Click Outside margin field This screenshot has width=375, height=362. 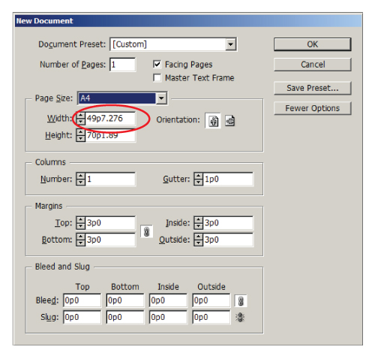(228, 240)
